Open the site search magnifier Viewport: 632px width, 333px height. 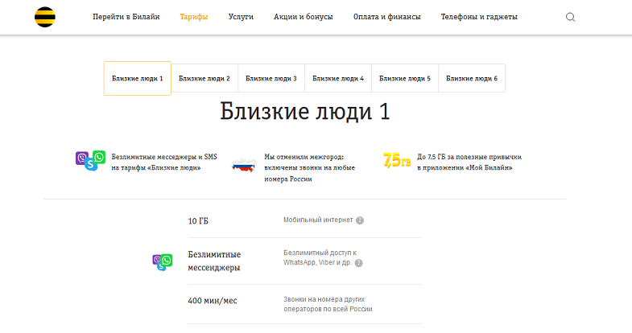point(570,17)
